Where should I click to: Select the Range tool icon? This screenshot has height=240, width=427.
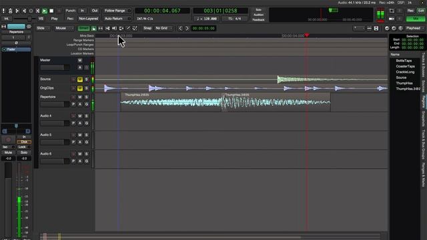coord(101,28)
